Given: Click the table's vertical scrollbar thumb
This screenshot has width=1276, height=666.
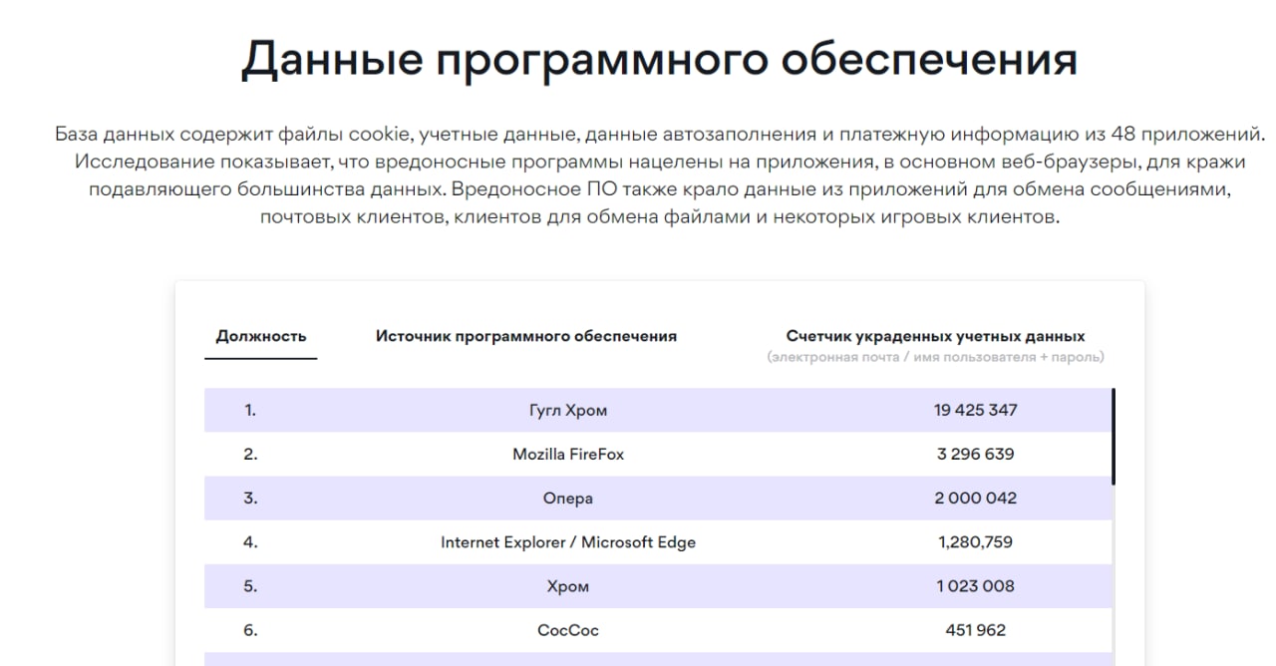Looking at the screenshot, I should (x=1113, y=437).
